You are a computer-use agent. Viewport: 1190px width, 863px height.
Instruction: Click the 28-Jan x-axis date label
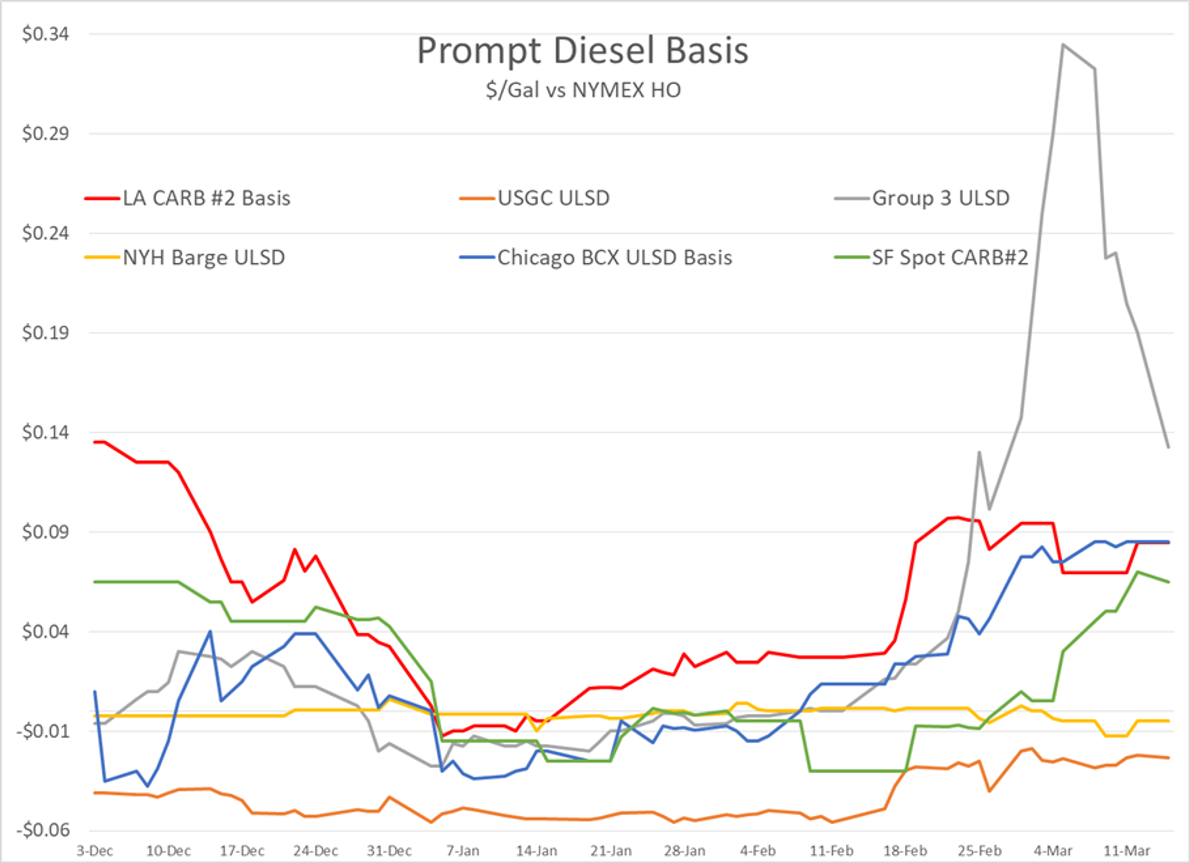tap(684, 850)
